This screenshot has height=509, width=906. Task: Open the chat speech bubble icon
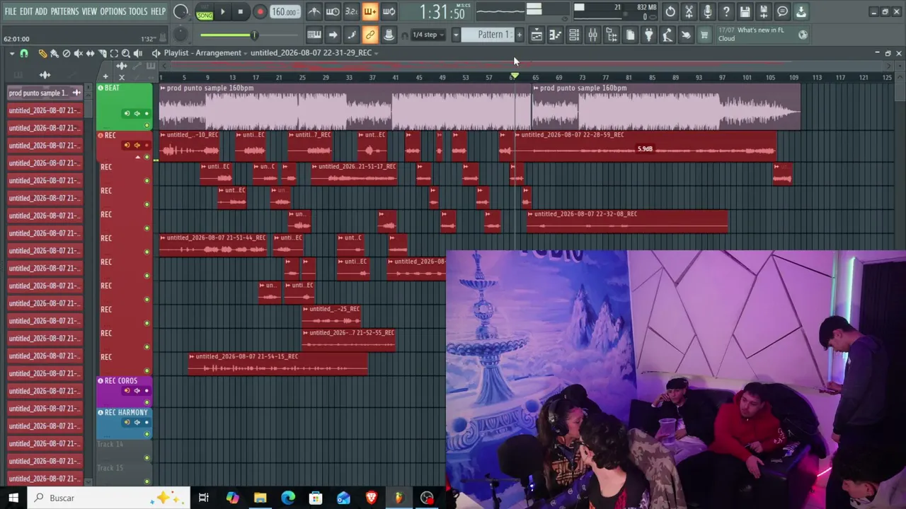(782, 11)
